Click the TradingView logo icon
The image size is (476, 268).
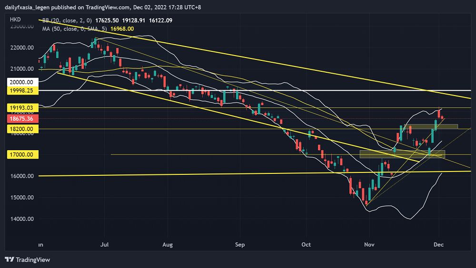pos(10,259)
